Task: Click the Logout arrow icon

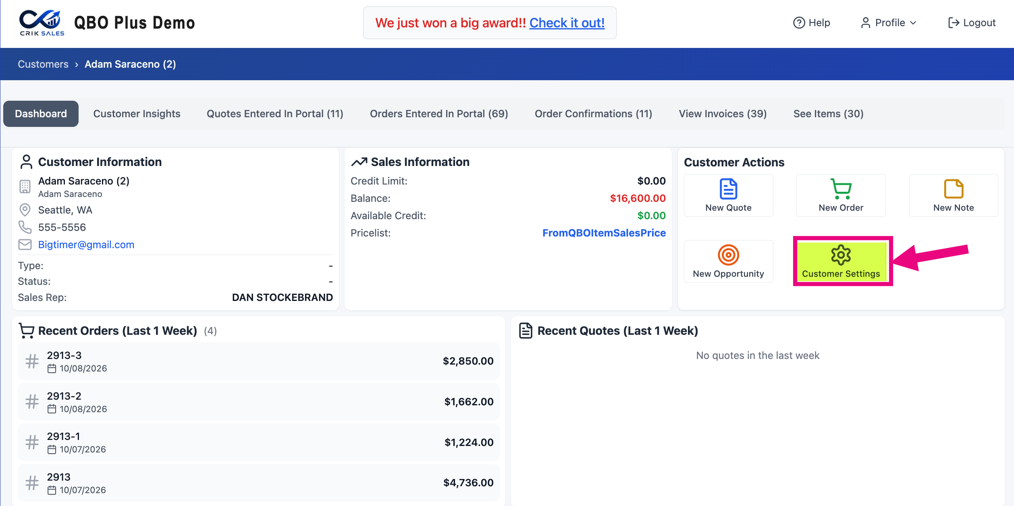Action: pos(954,23)
